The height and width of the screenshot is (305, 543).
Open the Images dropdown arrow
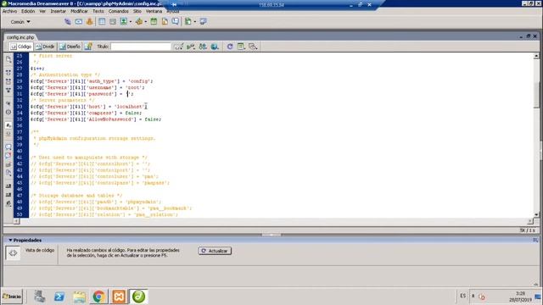[130, 22]
